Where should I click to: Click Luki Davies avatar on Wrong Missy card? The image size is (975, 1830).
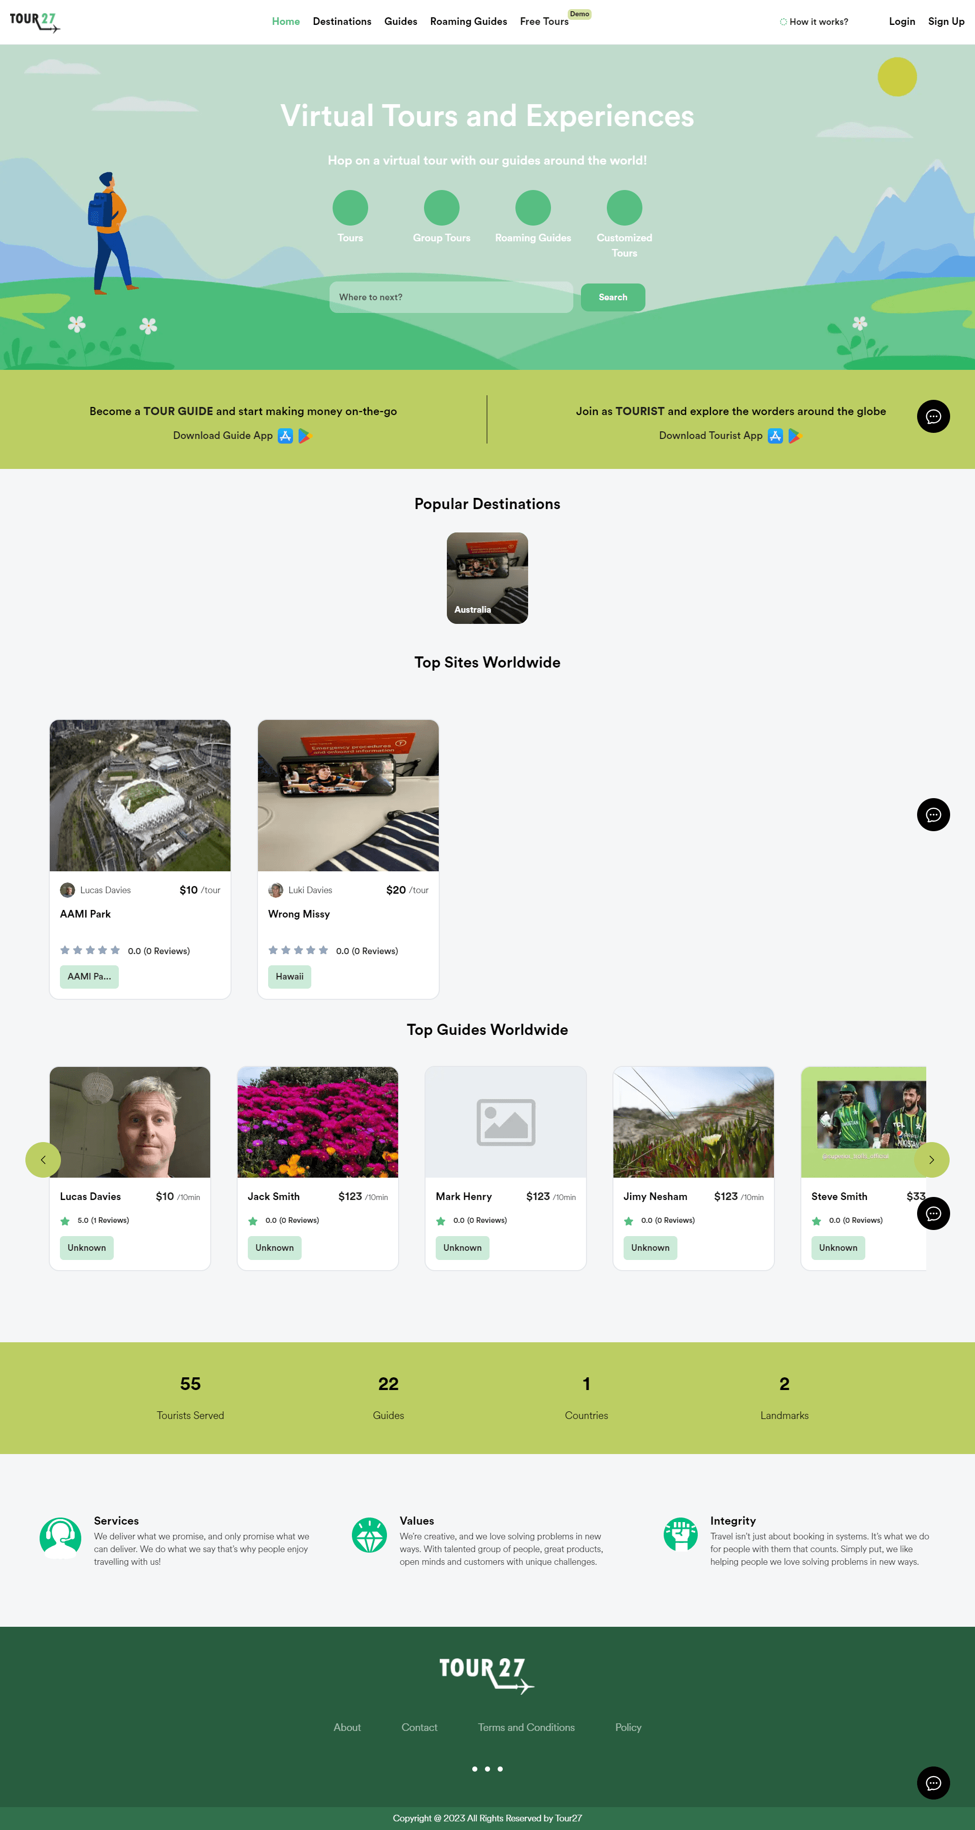(276, 890)
